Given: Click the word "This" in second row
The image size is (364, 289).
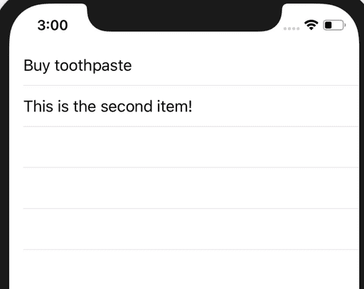Looking at the screenshot, I should coord(38,107).
